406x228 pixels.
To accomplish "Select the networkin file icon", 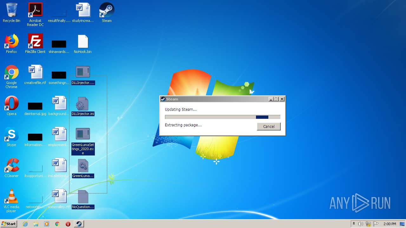I will tap(35, 201).
